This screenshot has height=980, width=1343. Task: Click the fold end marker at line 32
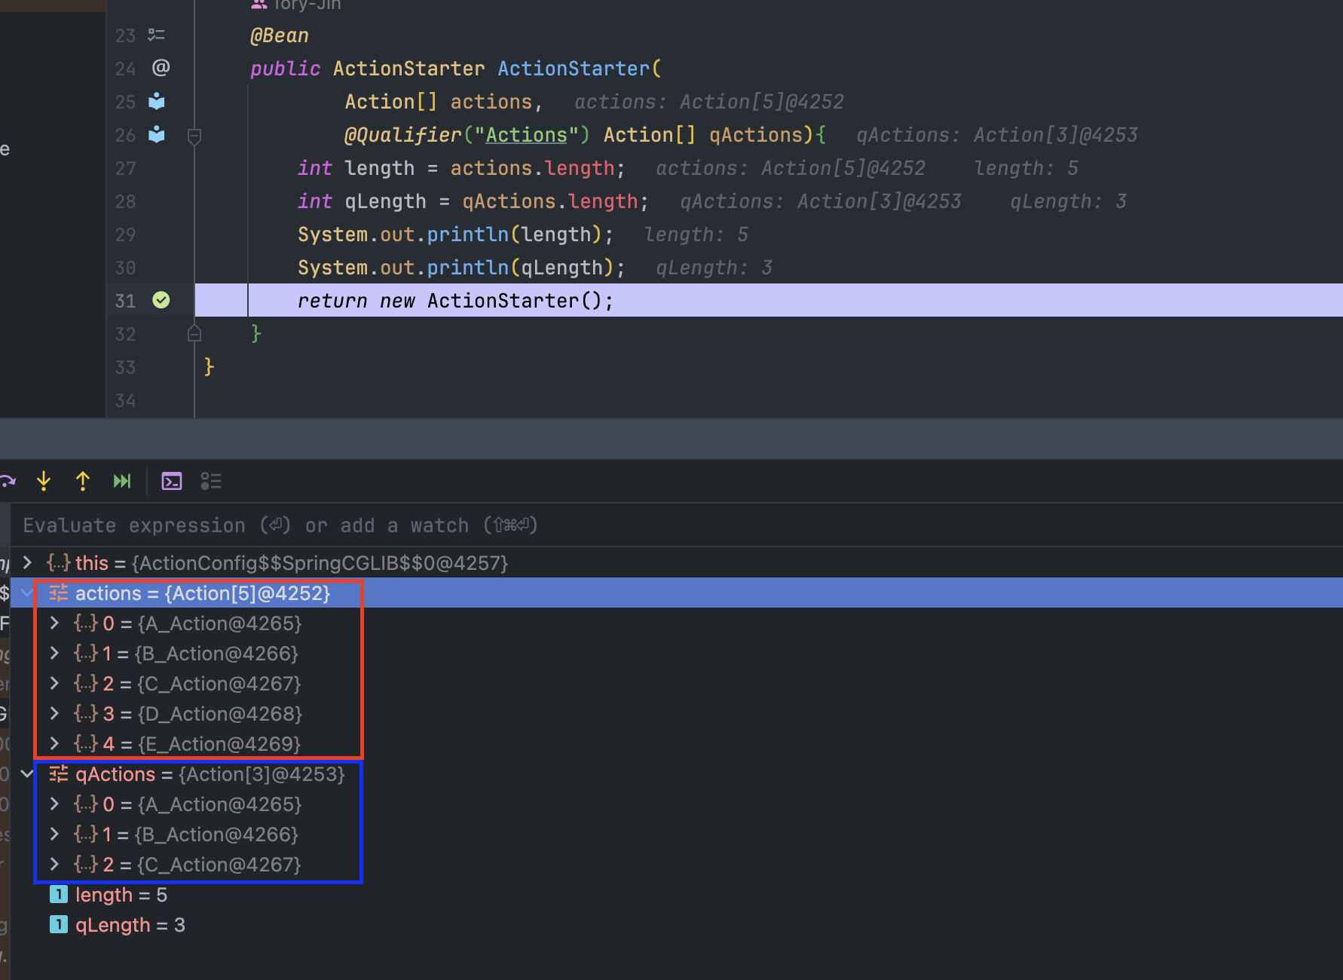coord(194,332)
